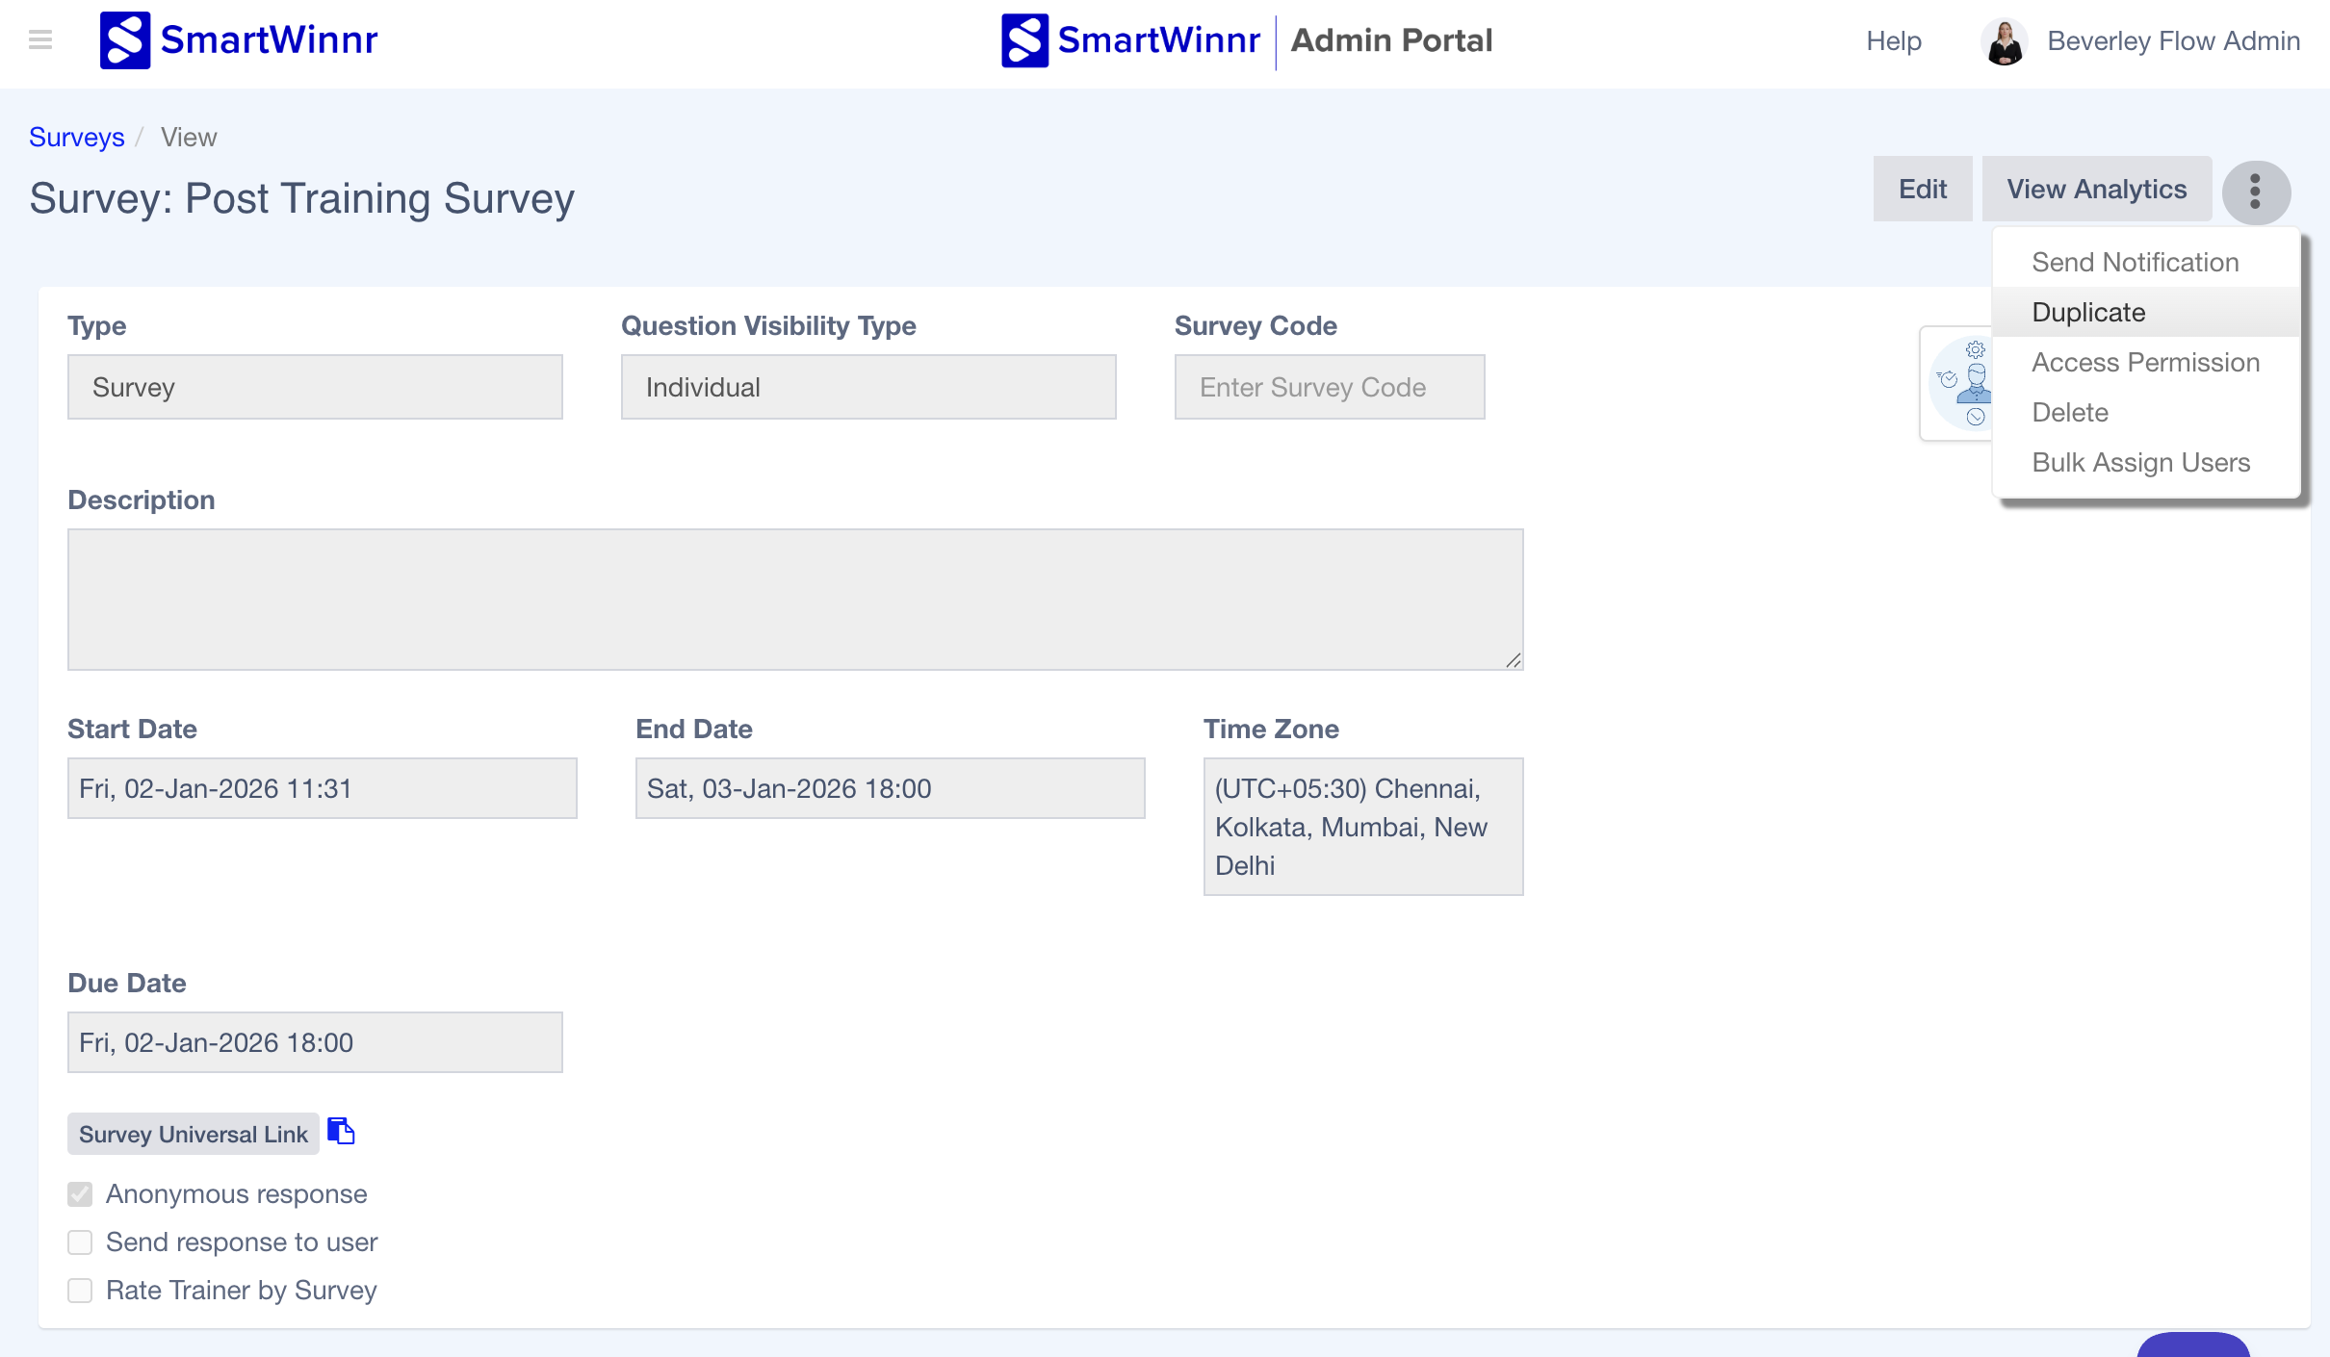Screen dimensions: 2330x1357
Task: Click the Edit button
Action: 1922,189
